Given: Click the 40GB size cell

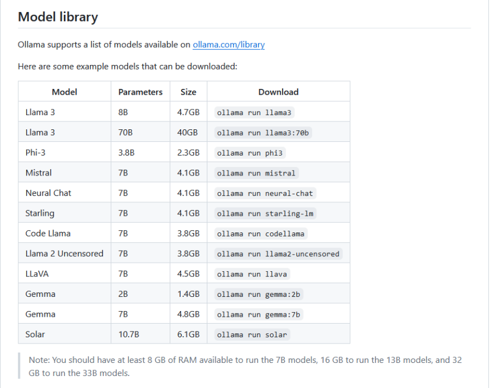Looking at the screenshot, I should tap(187, 132).
